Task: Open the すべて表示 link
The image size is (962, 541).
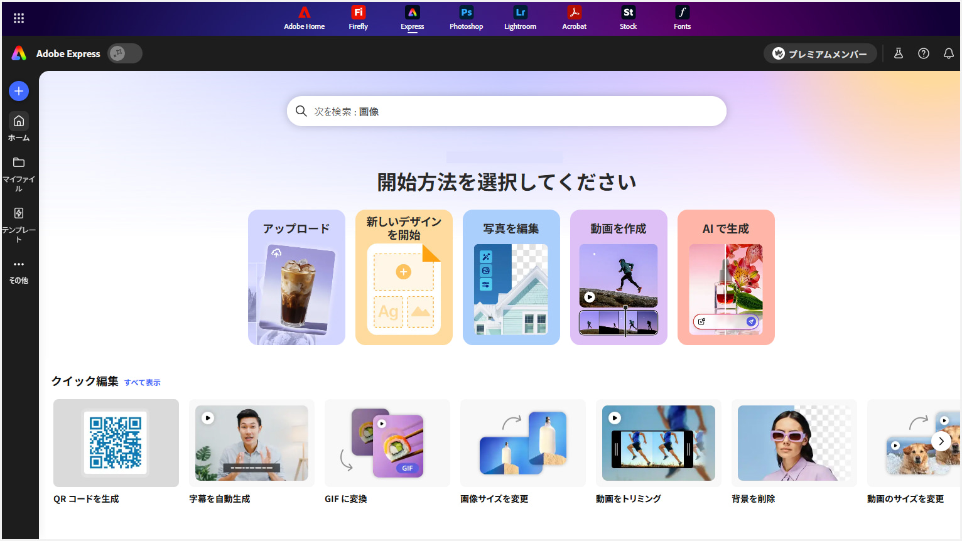Action: 143,382
